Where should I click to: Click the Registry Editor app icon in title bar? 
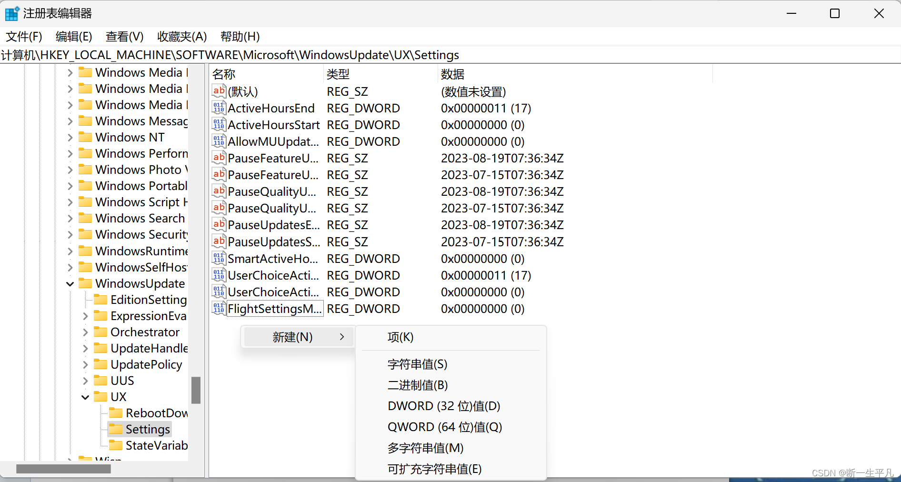[12, 13]
